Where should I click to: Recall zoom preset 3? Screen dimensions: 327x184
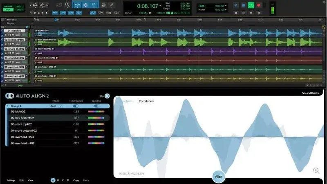[39, 13]
